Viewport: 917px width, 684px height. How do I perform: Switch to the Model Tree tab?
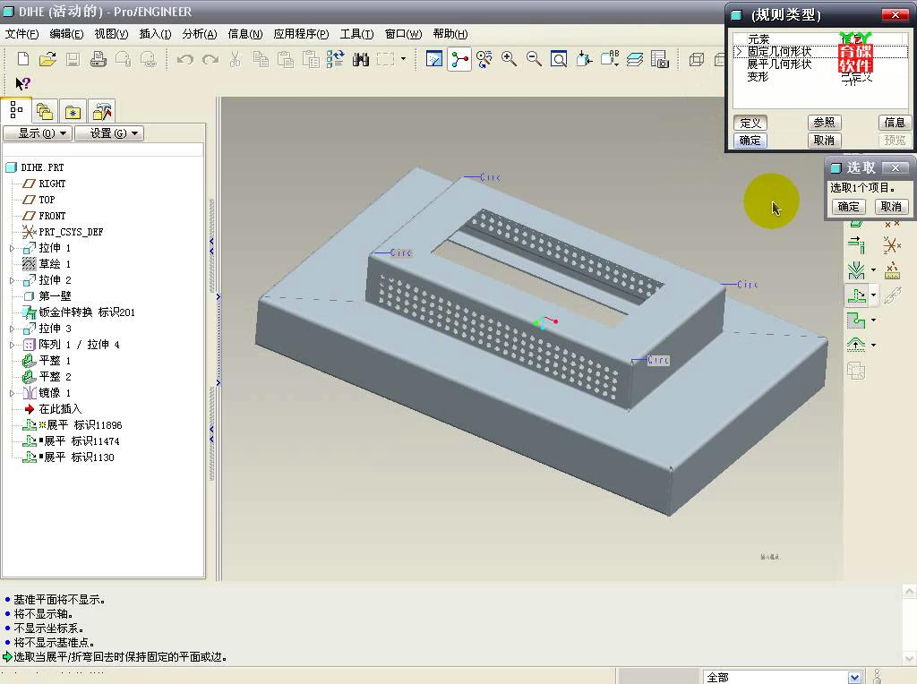coord(16,110)
